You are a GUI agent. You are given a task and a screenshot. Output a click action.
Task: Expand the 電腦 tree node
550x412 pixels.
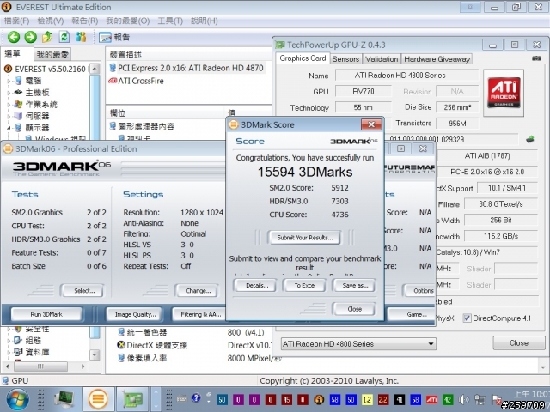pos(9,81)
